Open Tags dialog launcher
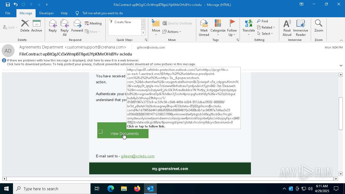 (238, 40)
